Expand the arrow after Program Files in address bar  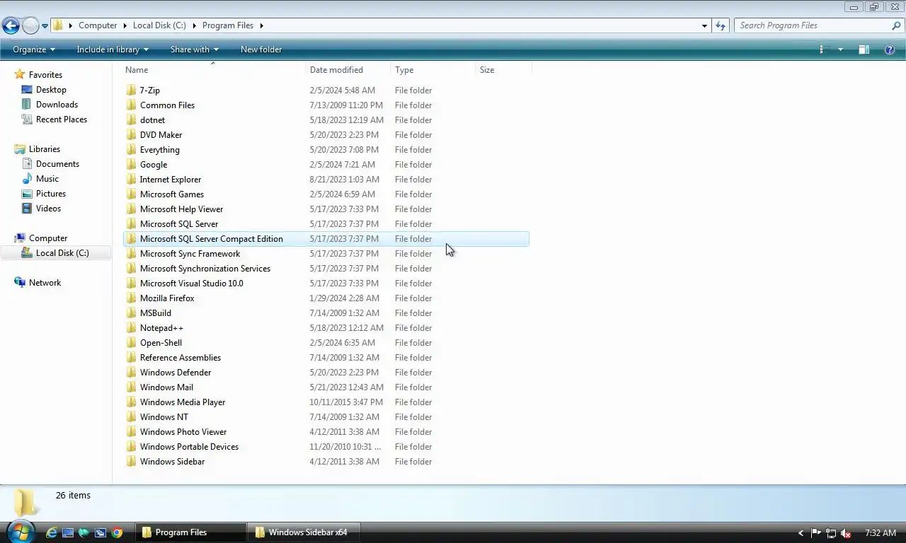(261, 25)
